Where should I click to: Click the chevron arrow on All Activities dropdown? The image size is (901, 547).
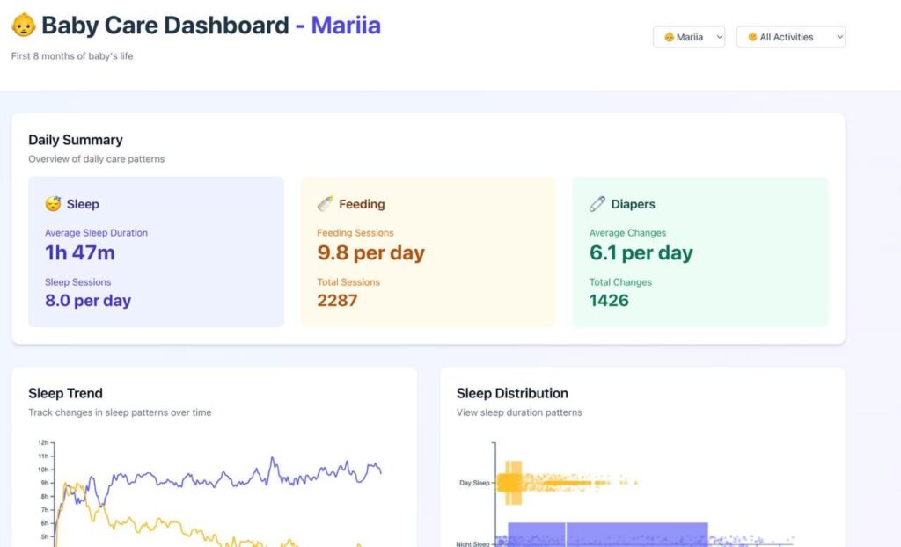pos(839,37)
